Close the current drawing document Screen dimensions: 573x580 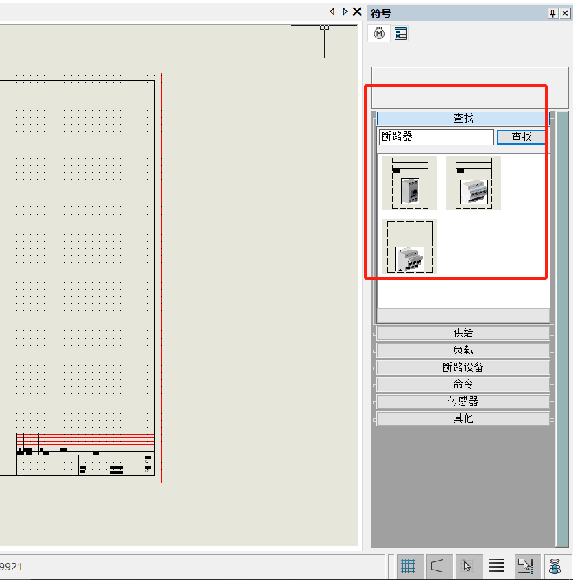357,12
